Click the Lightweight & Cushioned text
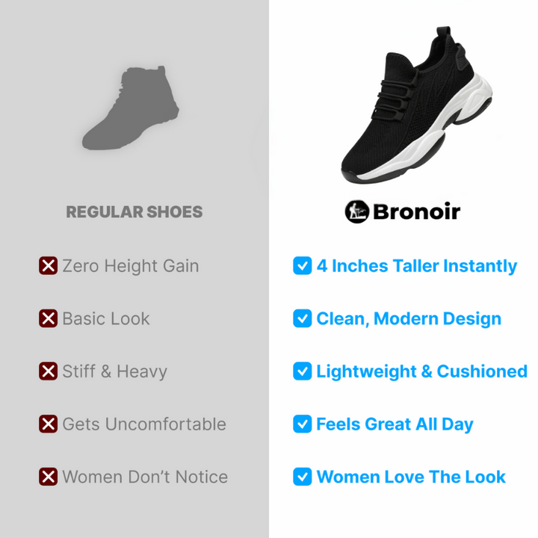The width and height of the screenshot is (538, 538). point(421,371)
